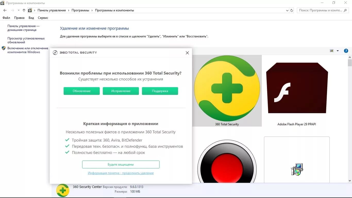
Task: Click the Удаление или изменение программы heading
Action: coord(94,28)
